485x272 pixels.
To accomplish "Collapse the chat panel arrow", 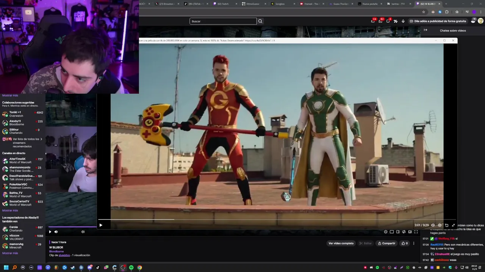I will pyautogui.click(x=426, y=30).
